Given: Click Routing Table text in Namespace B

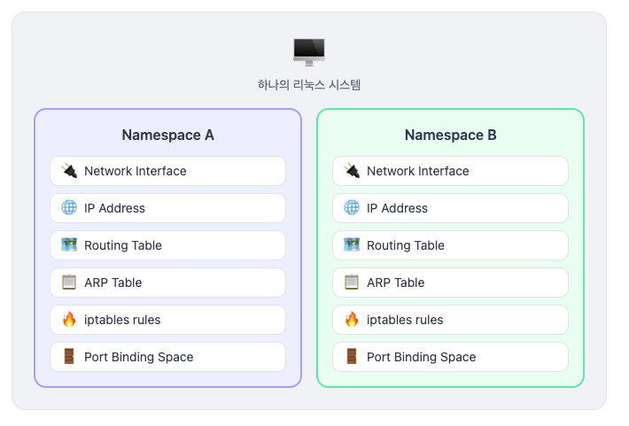Looking at the screenshot, I should pyautogui.click(x=406, y=245).
